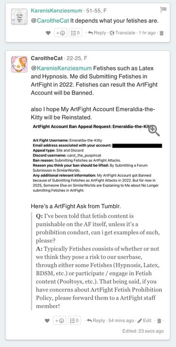Open reactions list on CaroltheCat's comment
The image size is (176, 347).
click(74, 320)
